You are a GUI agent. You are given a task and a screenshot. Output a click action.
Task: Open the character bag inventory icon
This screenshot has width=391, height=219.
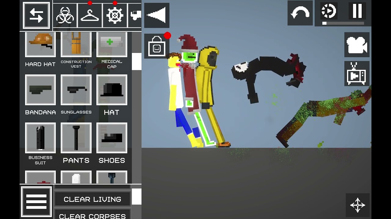pos(156,46)
